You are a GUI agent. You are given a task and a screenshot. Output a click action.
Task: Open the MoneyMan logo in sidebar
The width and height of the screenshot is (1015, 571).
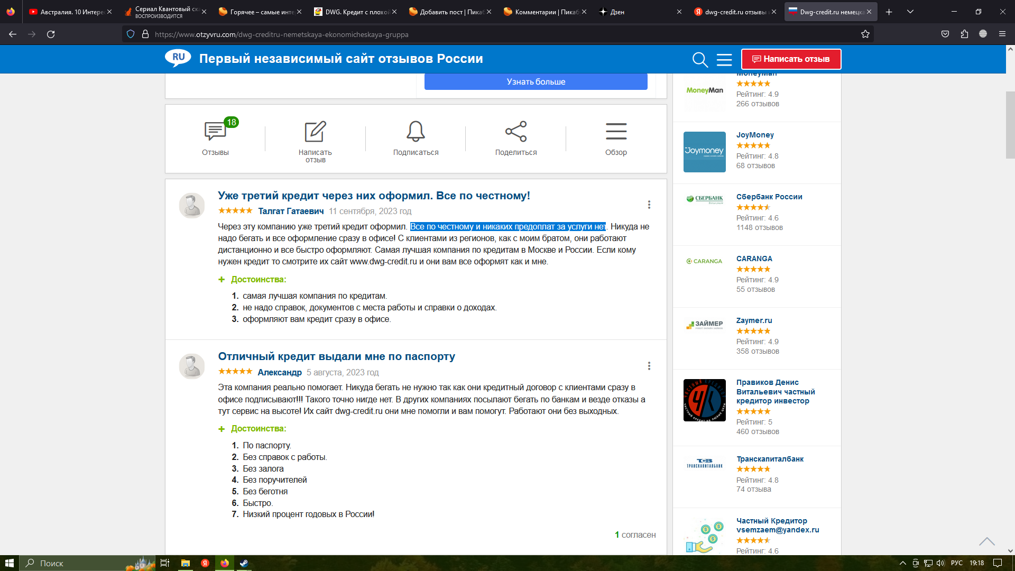pos(704,90)
